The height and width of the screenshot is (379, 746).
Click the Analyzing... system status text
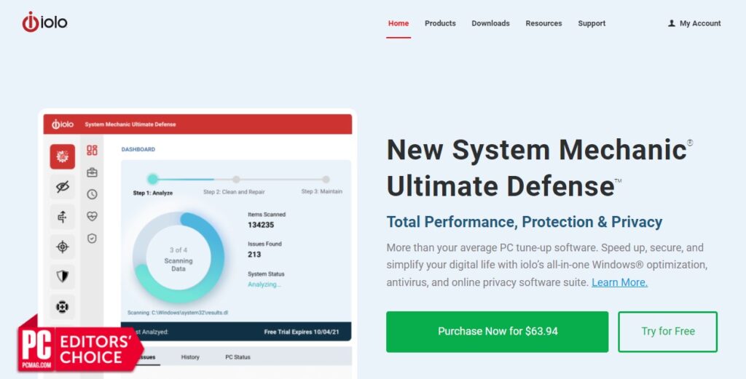(x=264, y=284)
